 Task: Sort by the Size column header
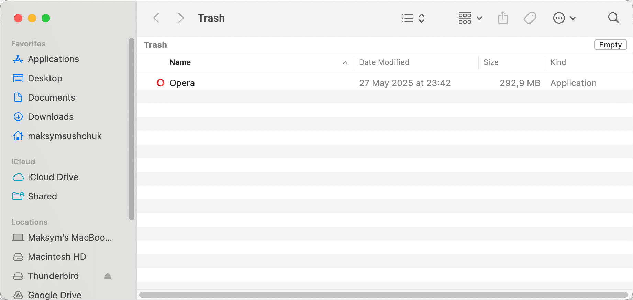pyautogui.click(x=491, y=62)
